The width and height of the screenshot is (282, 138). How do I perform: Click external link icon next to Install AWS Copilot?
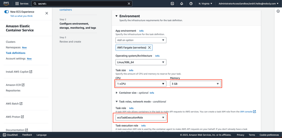click(x=31, y=71)
